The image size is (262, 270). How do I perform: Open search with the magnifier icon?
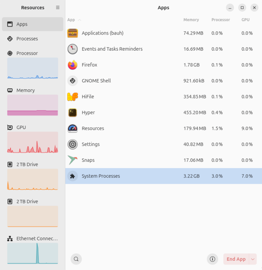pos(76,259)
